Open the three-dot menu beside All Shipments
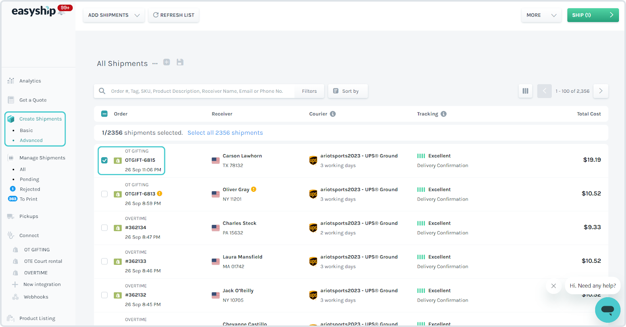 point(155,63)
